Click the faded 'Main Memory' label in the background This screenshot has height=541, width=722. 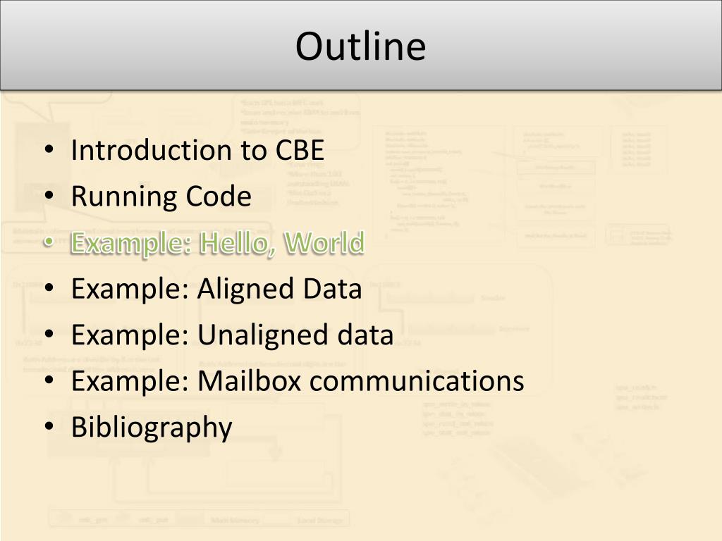(x=235, y=521)
